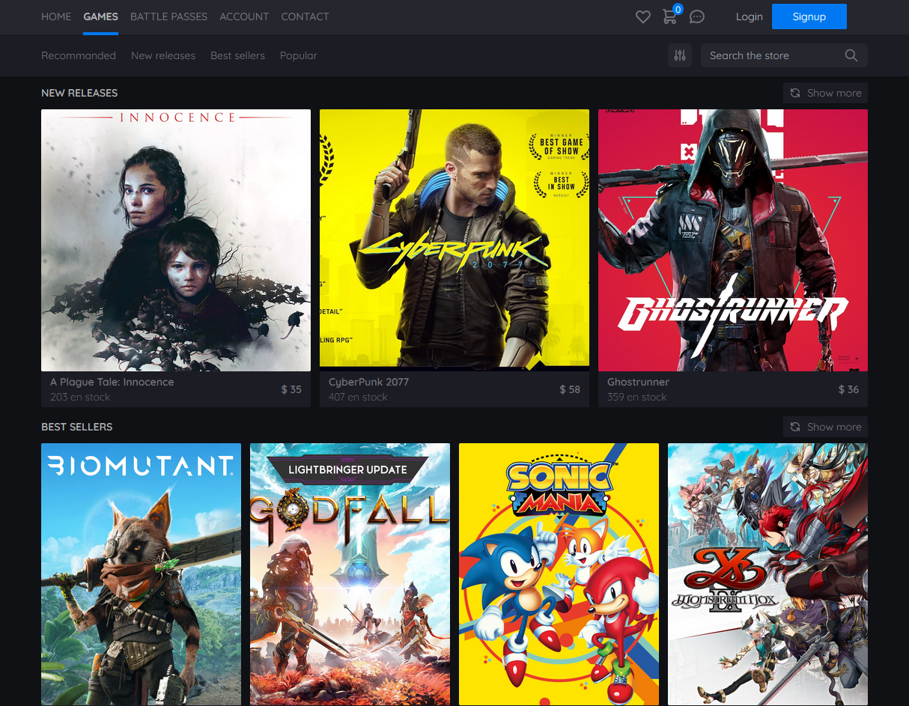Click the 359 en stock label

(x=636, y=397)
